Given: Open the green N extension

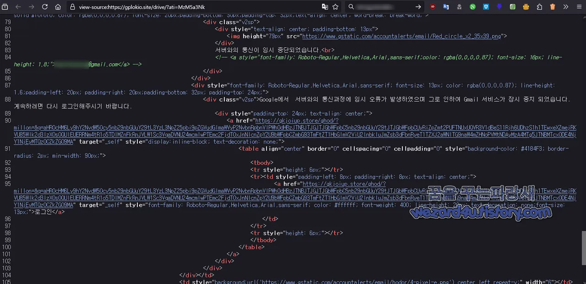Looking at the screenshot, I should coord(472,7).
